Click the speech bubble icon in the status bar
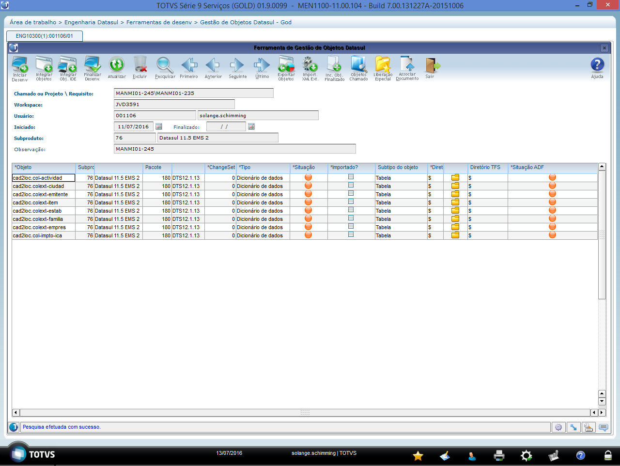The image size is (620, 466). point(604,427)
